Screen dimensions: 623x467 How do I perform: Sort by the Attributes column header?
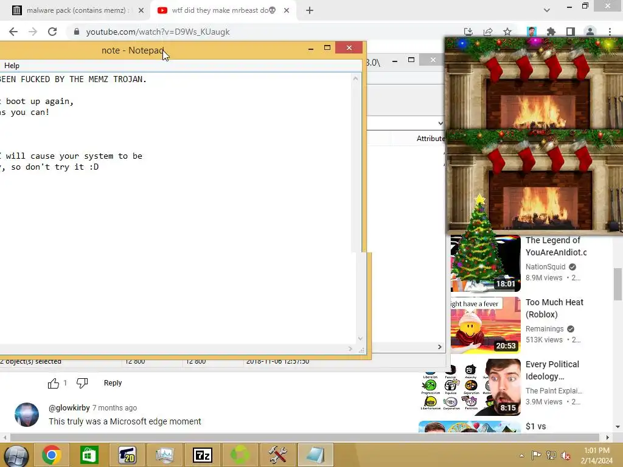(x=430, y=139)
